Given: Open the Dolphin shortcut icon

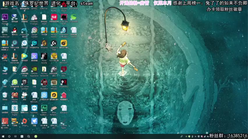Looking at the screenshot, I should 24,30.
